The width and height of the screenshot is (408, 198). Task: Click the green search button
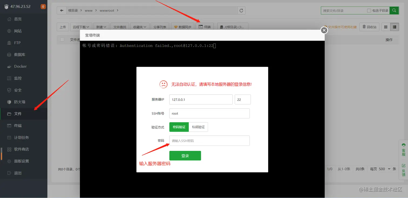pos(394,11)
